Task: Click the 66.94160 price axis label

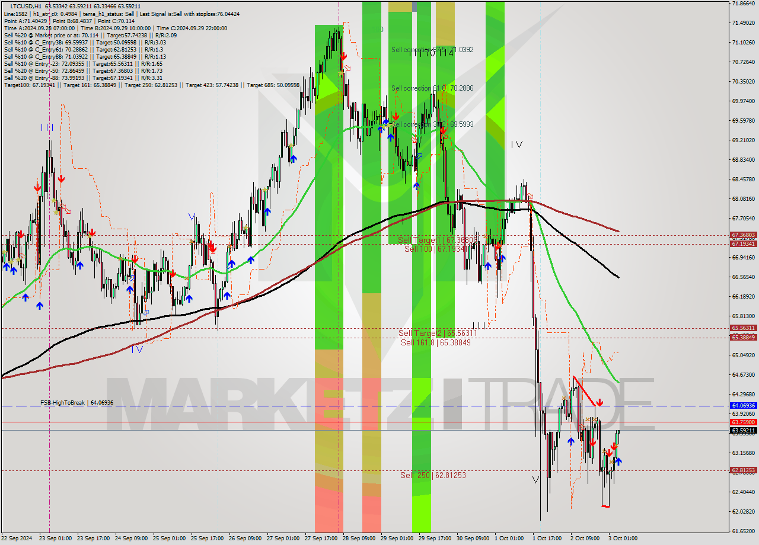Action: coord(743,258)
